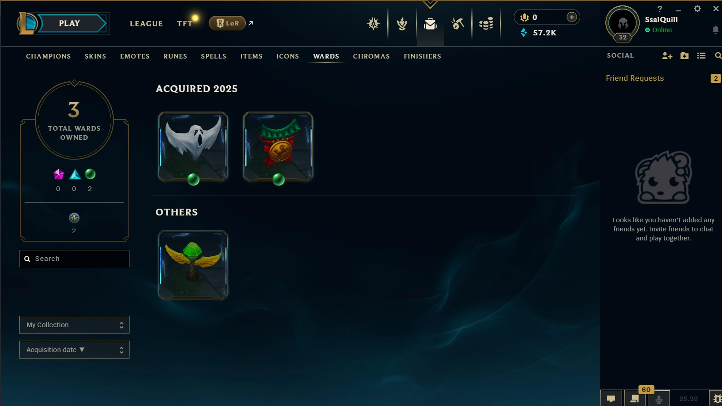722x406 pixels.
Task: Open the Loot hextech crafting icon
Action: click(x=458, y=23)
